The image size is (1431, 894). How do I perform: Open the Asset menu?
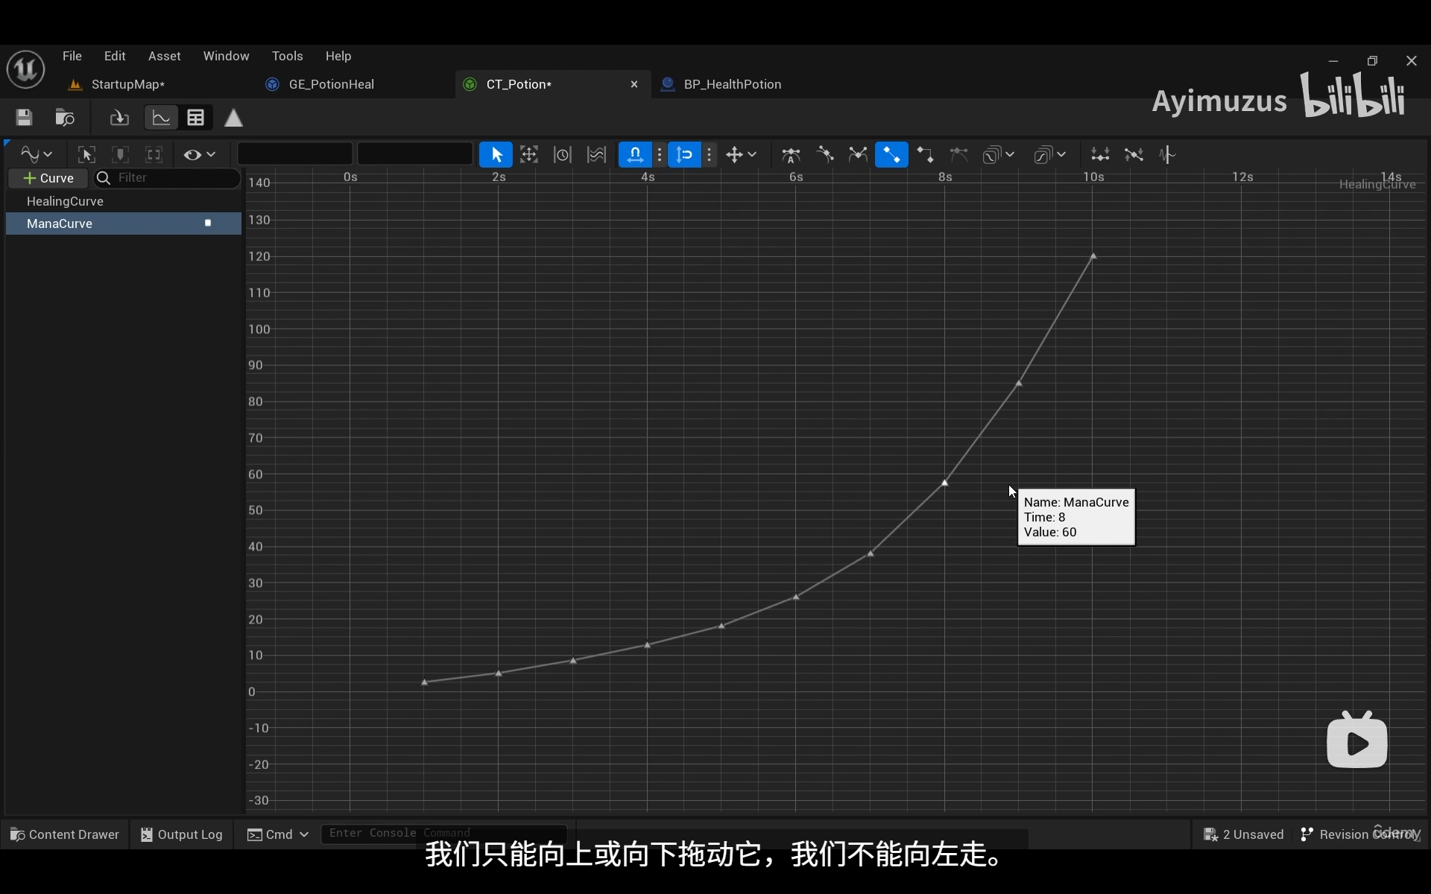pyautogui.click(x=164, y=56)
